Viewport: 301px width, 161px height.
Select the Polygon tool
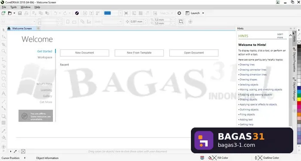[x=3, y=85]
